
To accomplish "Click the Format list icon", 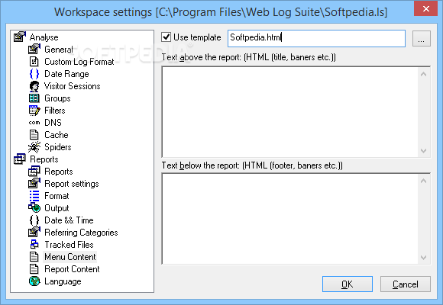I will 34,196.
